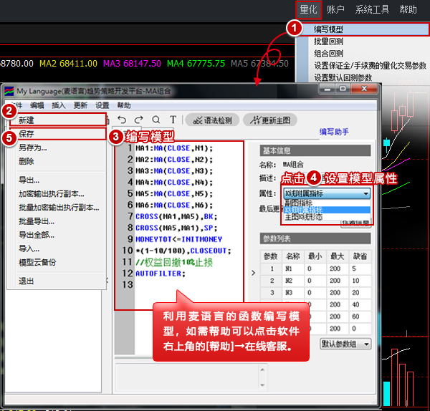Click the T text icon in toolbar
Image resolution: width=430 pixels, height=411 pixels.
point(173,120)
